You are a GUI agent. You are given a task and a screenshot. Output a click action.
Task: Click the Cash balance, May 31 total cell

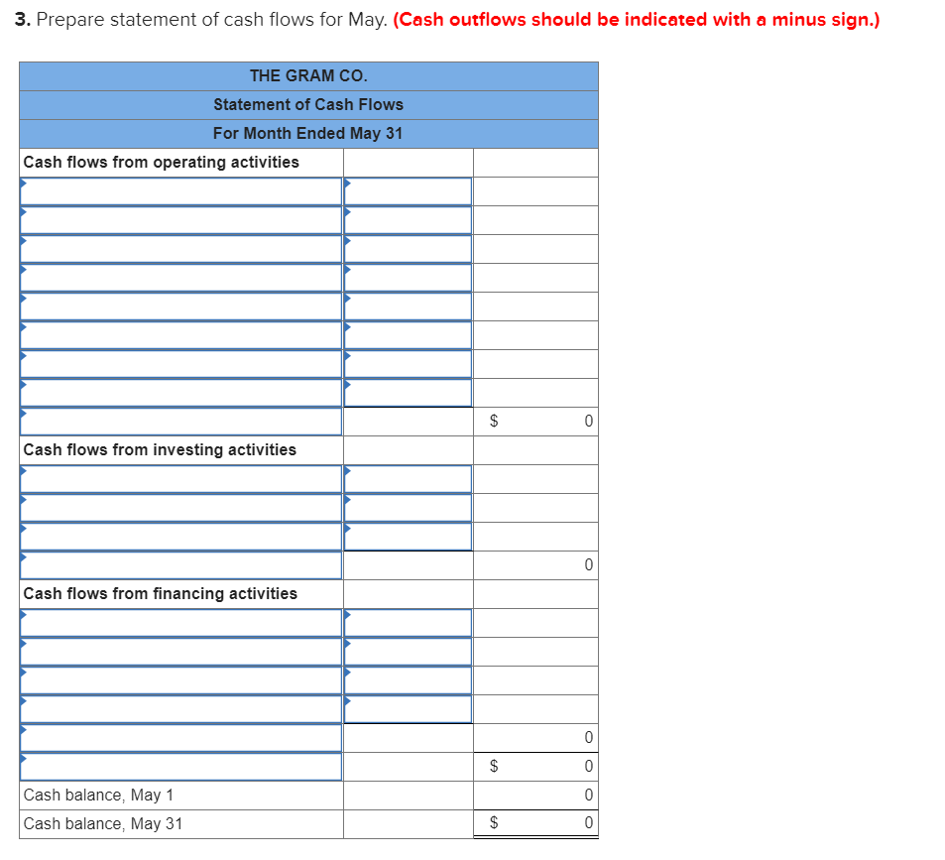(x=535, y=824)
